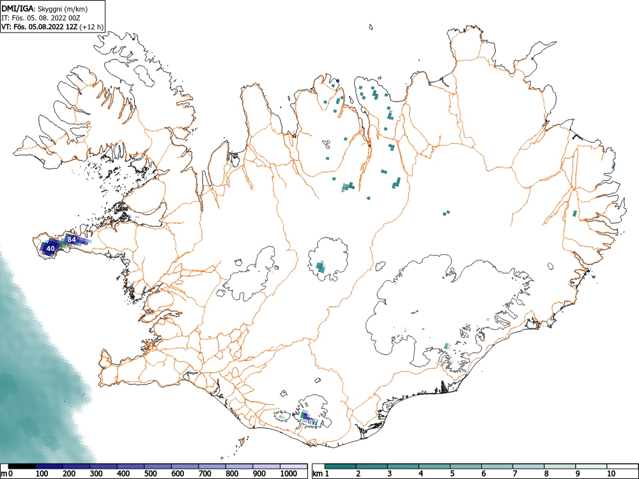Select the 5–6 km legend swatch
The image size is (639, 479).
[x=466, y=466]
